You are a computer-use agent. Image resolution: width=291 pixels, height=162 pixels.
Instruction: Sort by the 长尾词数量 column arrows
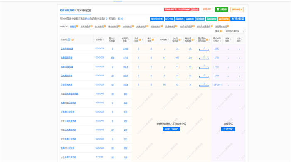tap(129, 39)
